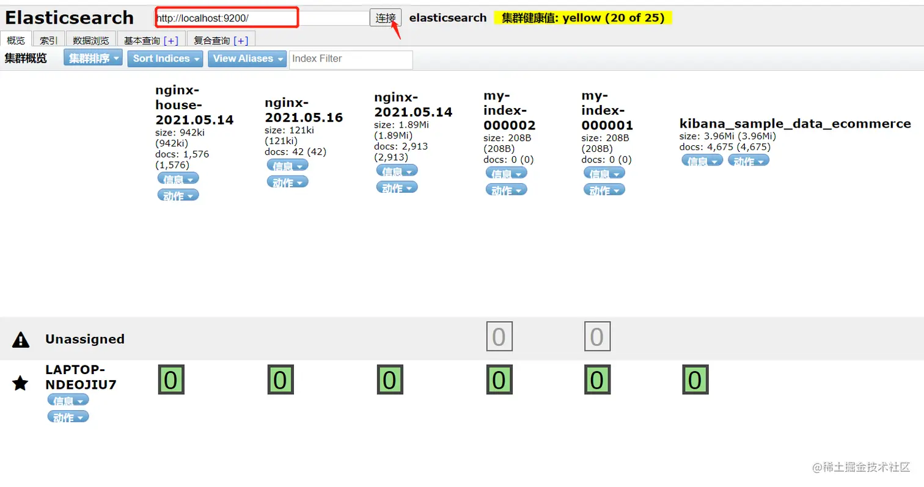This screenshot has height=487, width=924.
Task: Click the Unassigned row label
Action: tap(85, 339)
